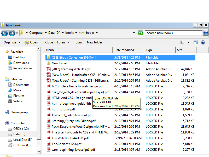
Task: Click navigation pane scrollbar up arrow
Action: [39, 49]
